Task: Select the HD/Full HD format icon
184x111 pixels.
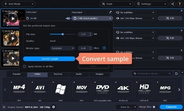Action: coord(144,89)
